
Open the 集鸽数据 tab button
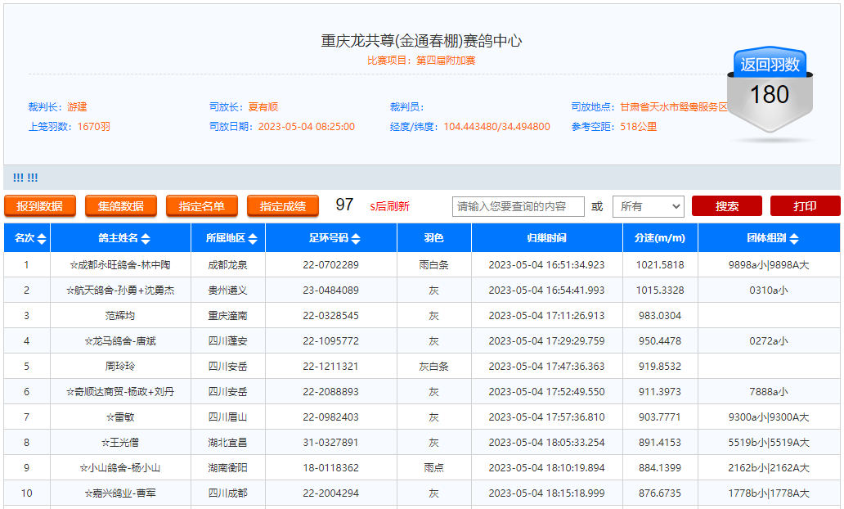click(x=120, y=206)
